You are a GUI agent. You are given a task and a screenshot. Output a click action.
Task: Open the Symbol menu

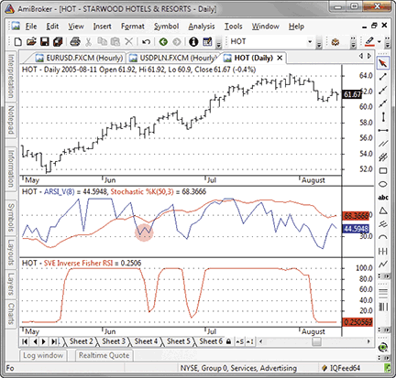point(166,27)
